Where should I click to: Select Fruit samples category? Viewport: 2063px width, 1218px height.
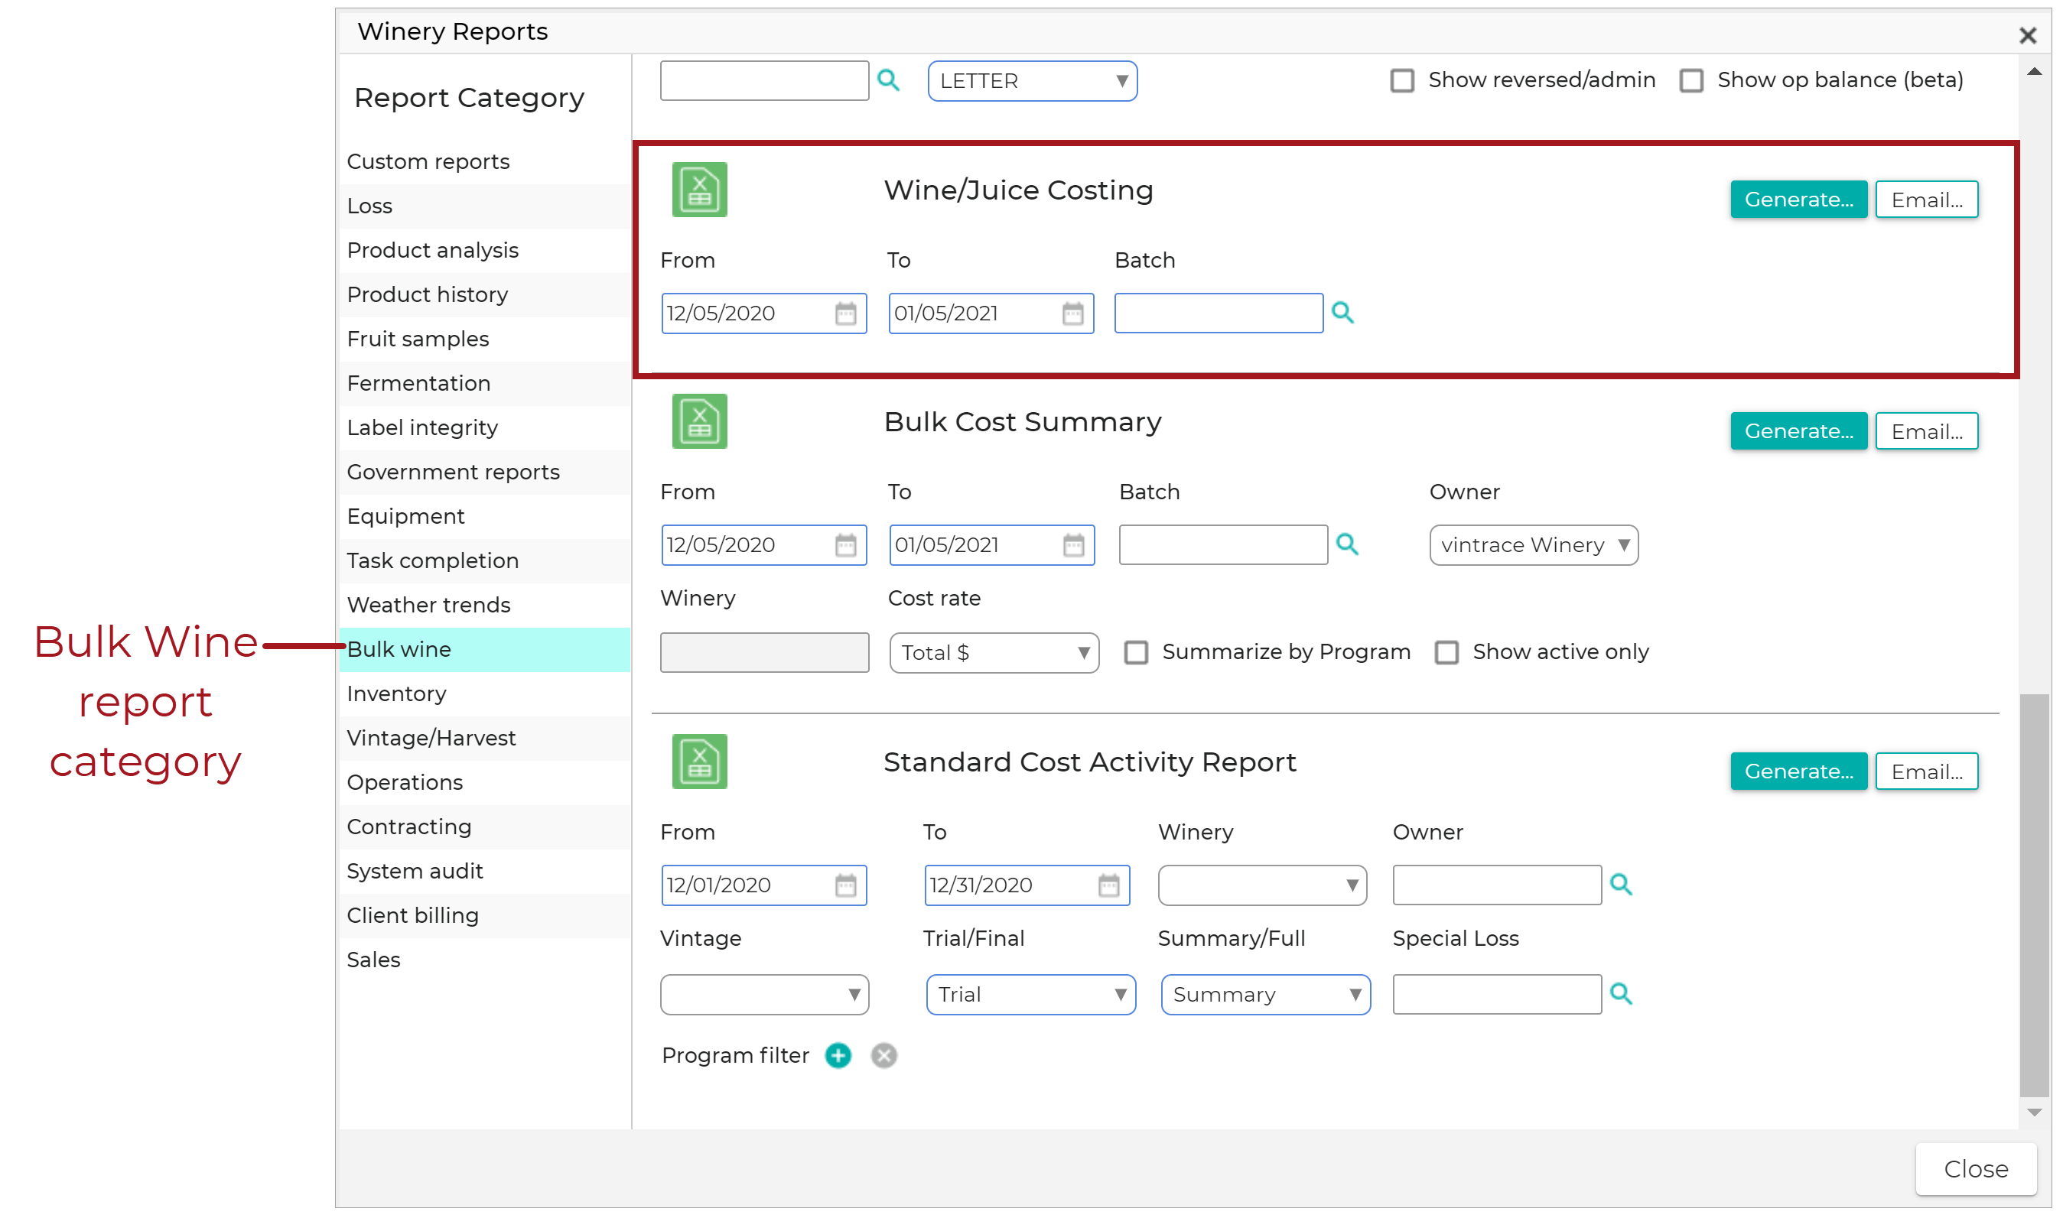tap(484, 339)
